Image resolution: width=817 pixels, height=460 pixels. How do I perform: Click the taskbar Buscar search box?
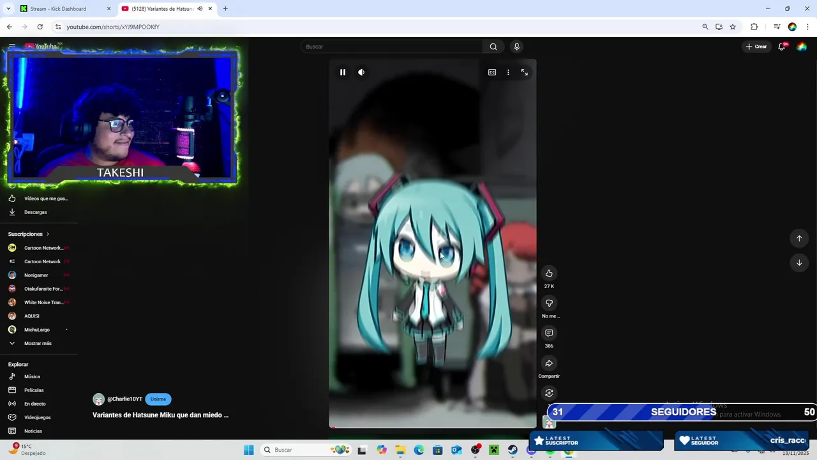[304, 450]
